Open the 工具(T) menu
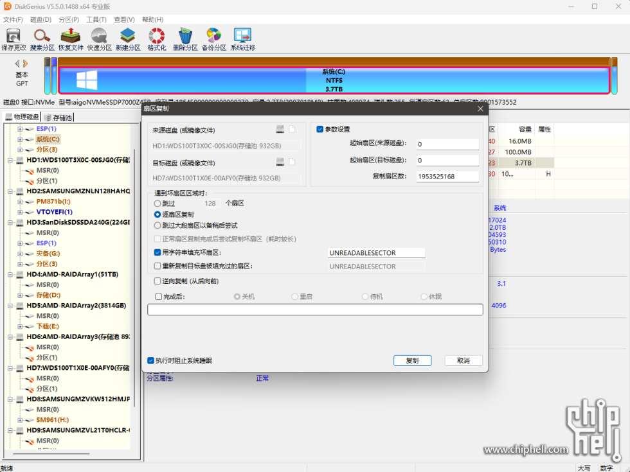The height and width of the screenshot is (472, 630). (x=96, y=19)
